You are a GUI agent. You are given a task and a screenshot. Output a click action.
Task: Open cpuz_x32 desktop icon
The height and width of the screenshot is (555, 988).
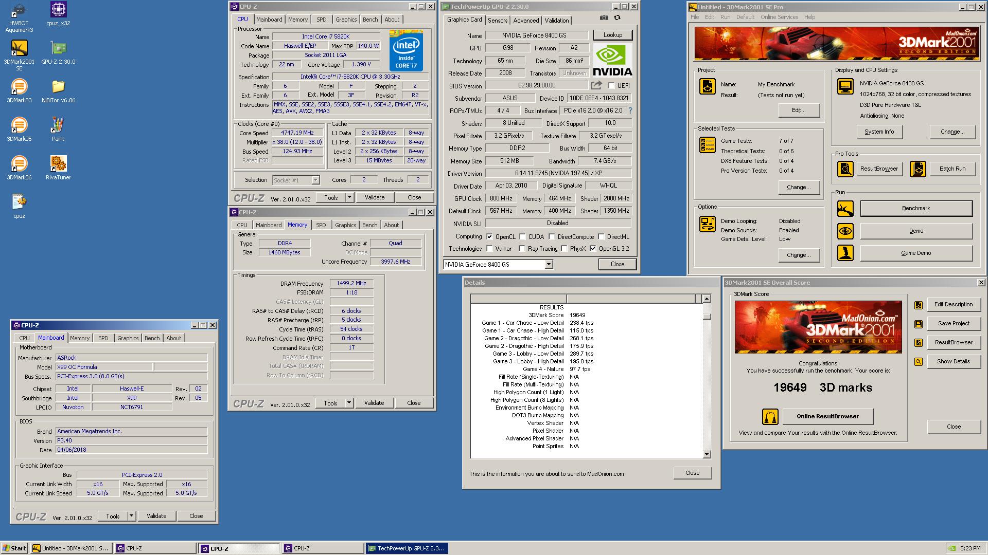tap(58, 14)
